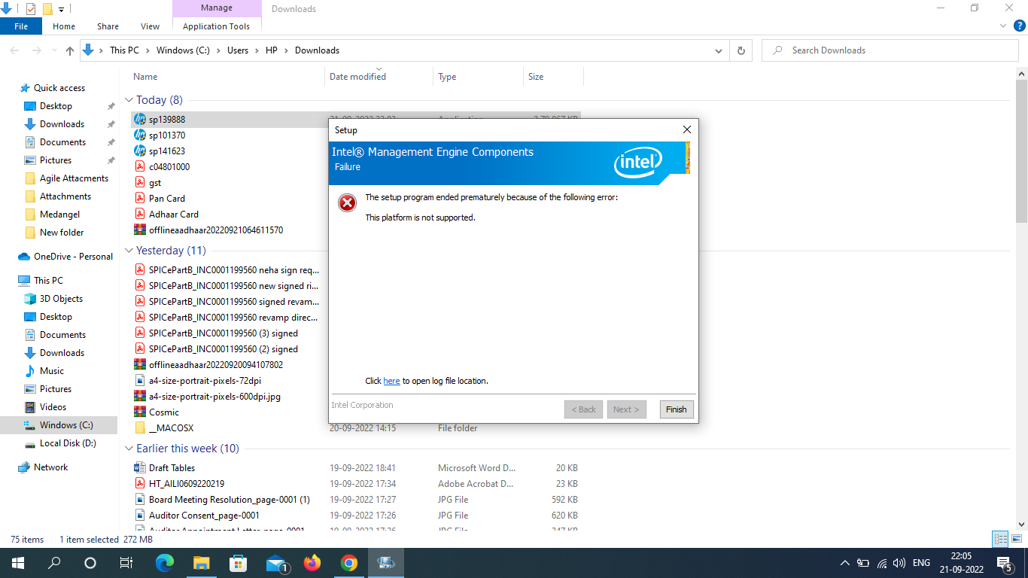Screen dimensions: 1028x578
Task: Collapse the Yesterday (11) group
Action: tap(128, 250)
